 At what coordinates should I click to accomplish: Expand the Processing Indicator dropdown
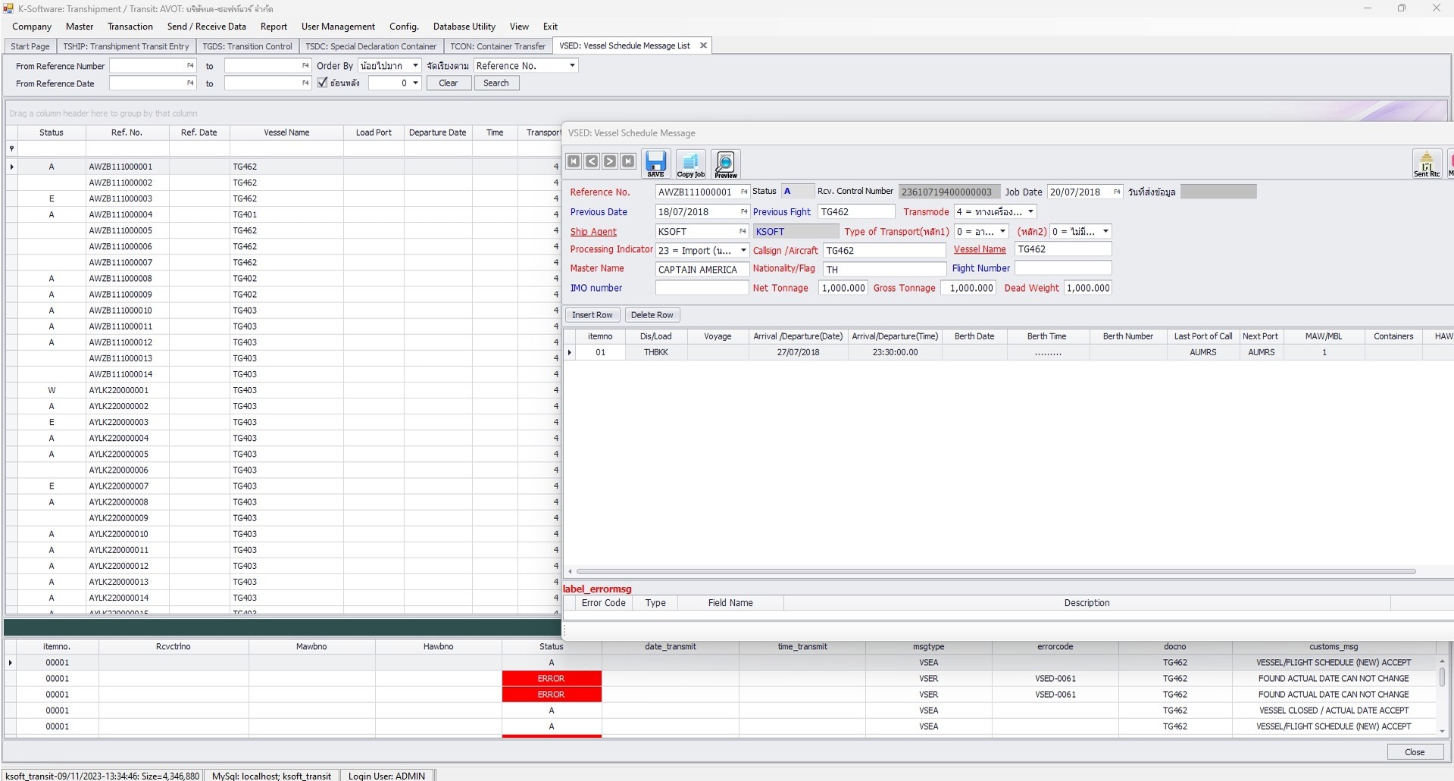pos(743,250)
